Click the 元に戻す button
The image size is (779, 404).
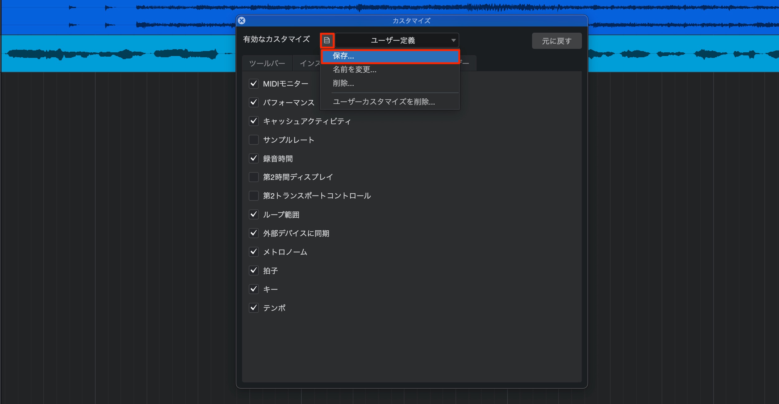click(557, 41)
